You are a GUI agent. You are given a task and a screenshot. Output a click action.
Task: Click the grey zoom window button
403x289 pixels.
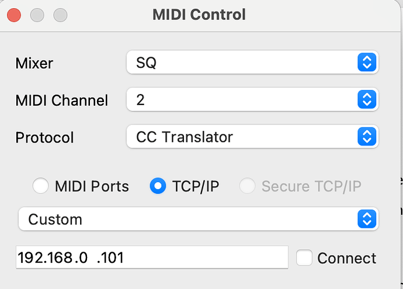point(60,15)
